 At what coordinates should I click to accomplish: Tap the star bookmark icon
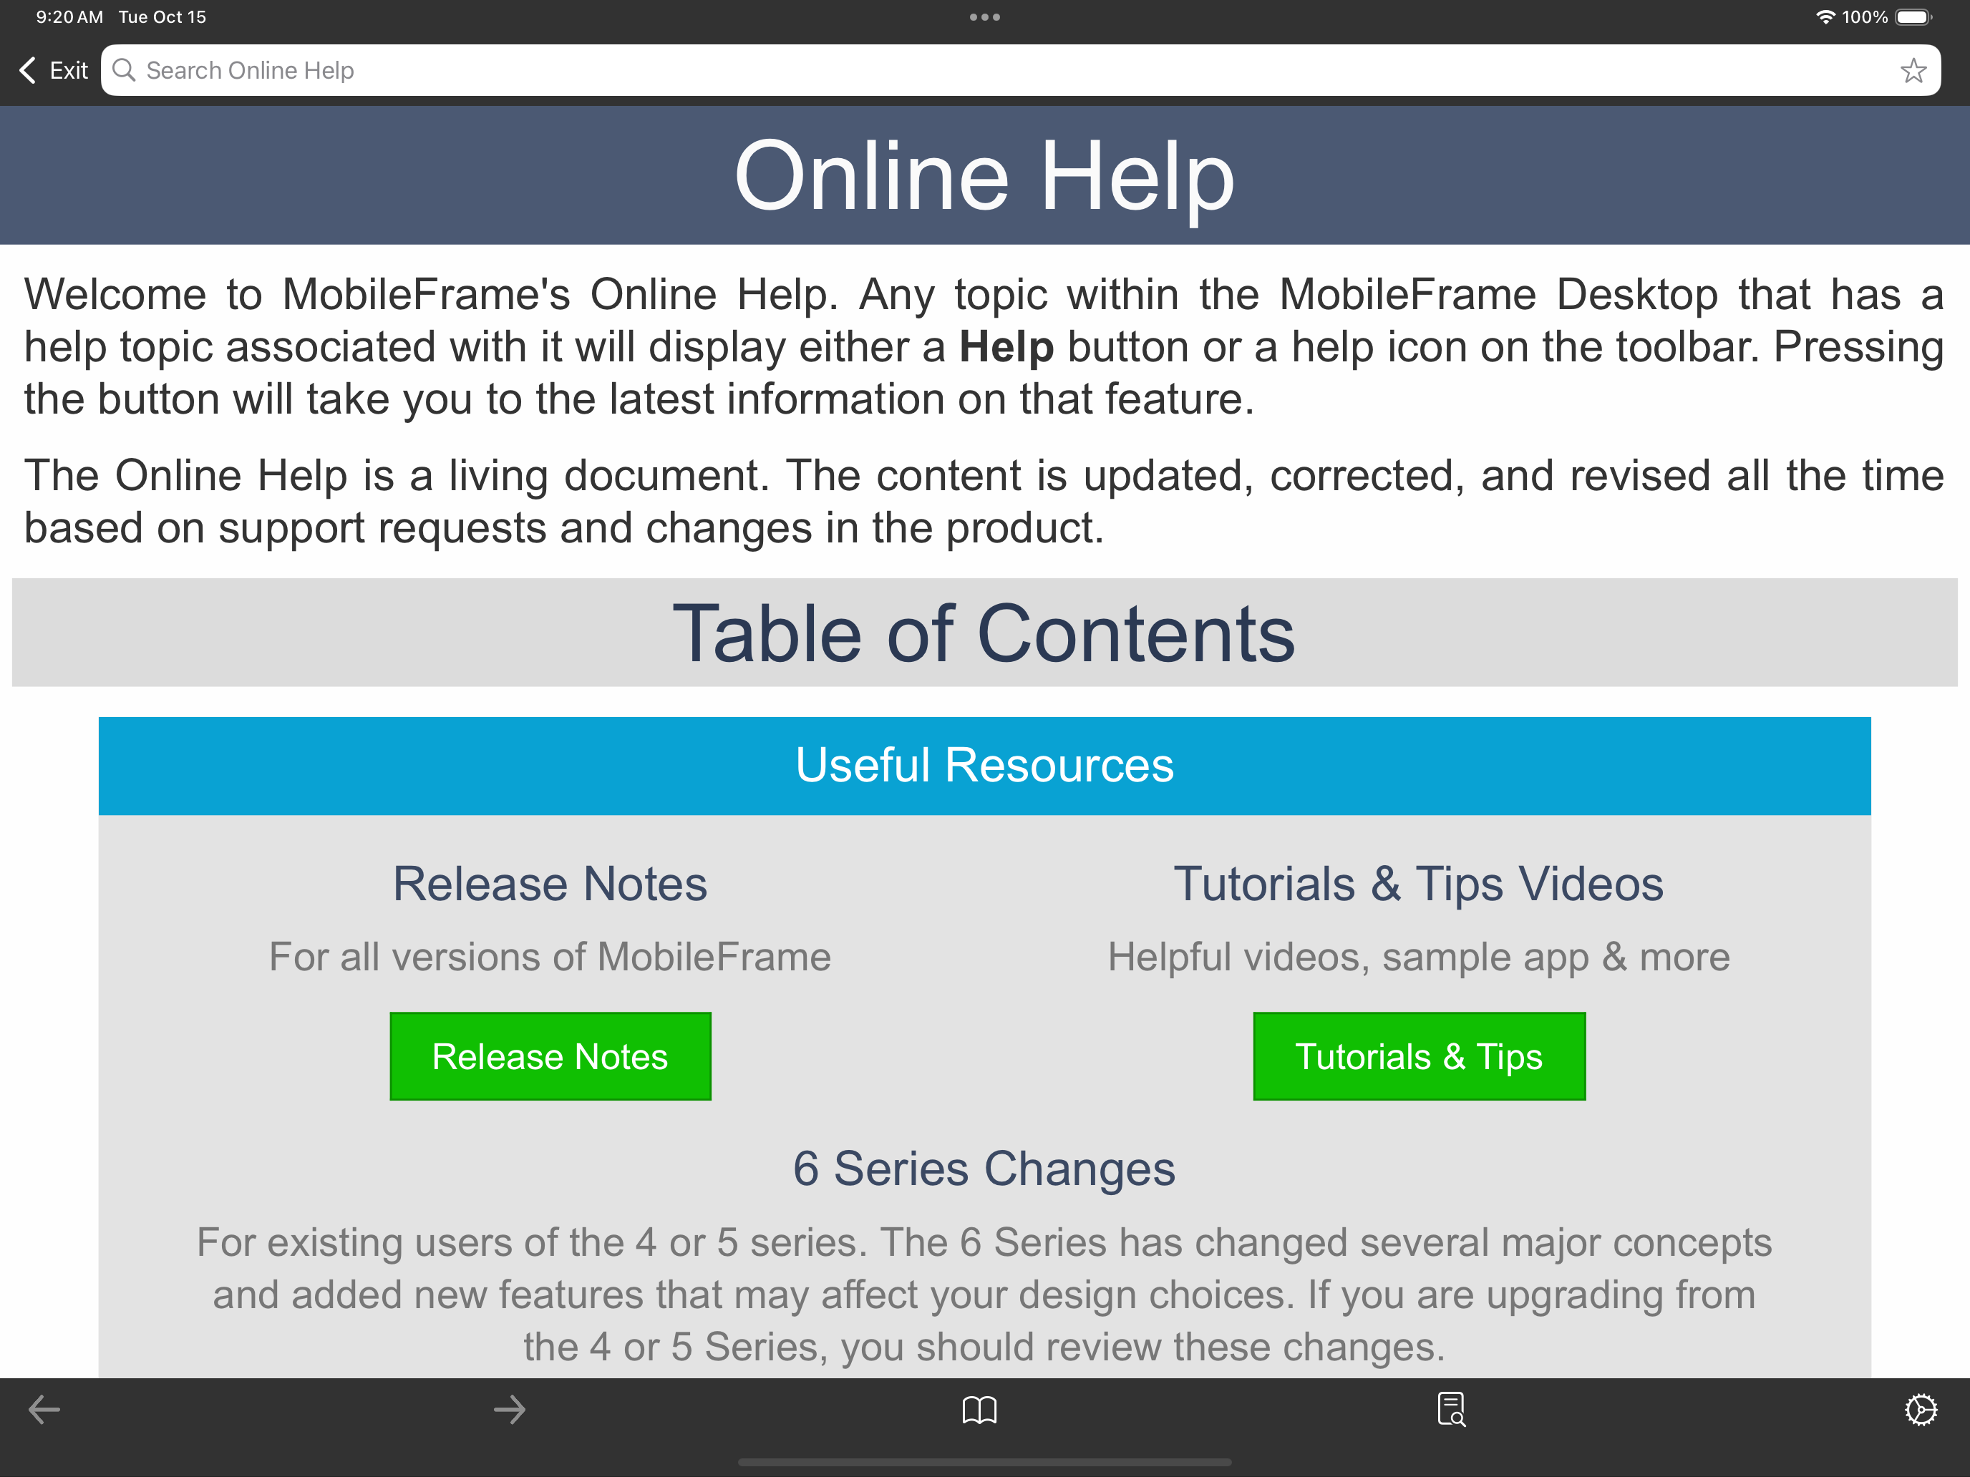coord(1912,70)
